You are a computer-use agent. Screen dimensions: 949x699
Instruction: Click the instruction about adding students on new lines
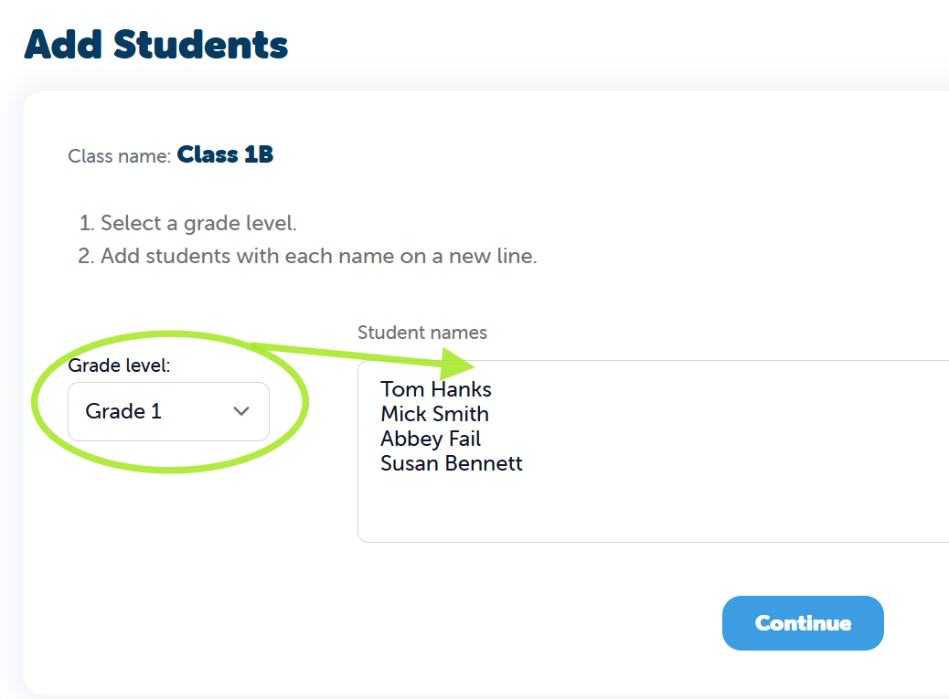click(x=318, y=256)
